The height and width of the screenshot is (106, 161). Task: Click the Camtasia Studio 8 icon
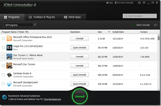click(9, 75)
